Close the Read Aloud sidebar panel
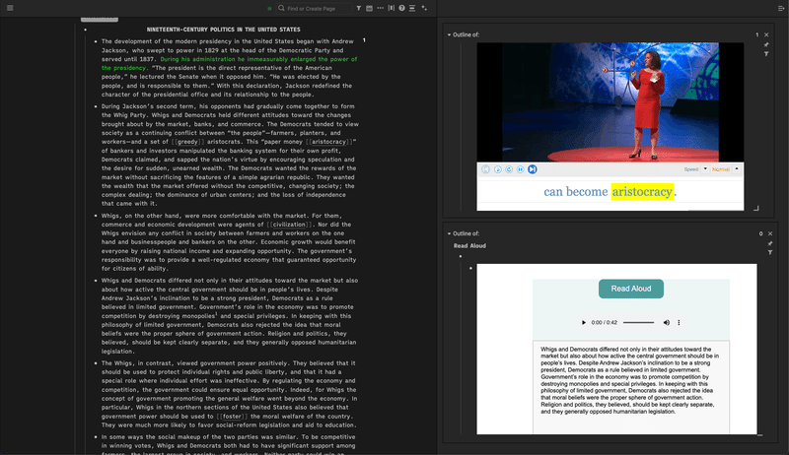Screen dimensions: 789x455 pyautogui.click(x=770, y=233)
